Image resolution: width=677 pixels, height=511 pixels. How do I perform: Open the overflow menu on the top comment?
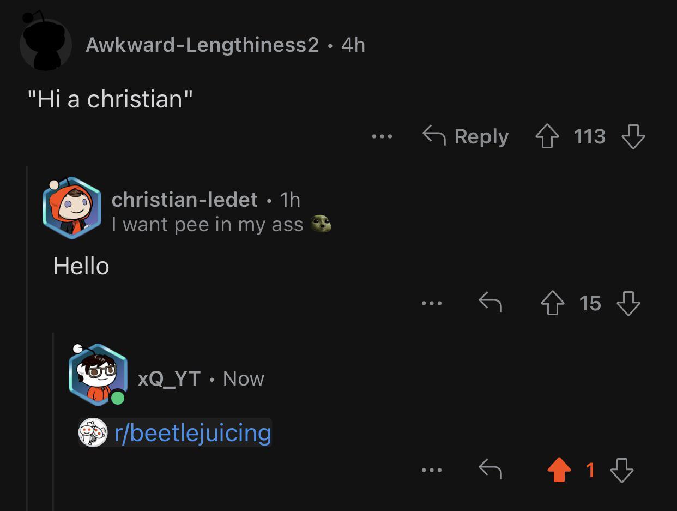pos(382,137)
